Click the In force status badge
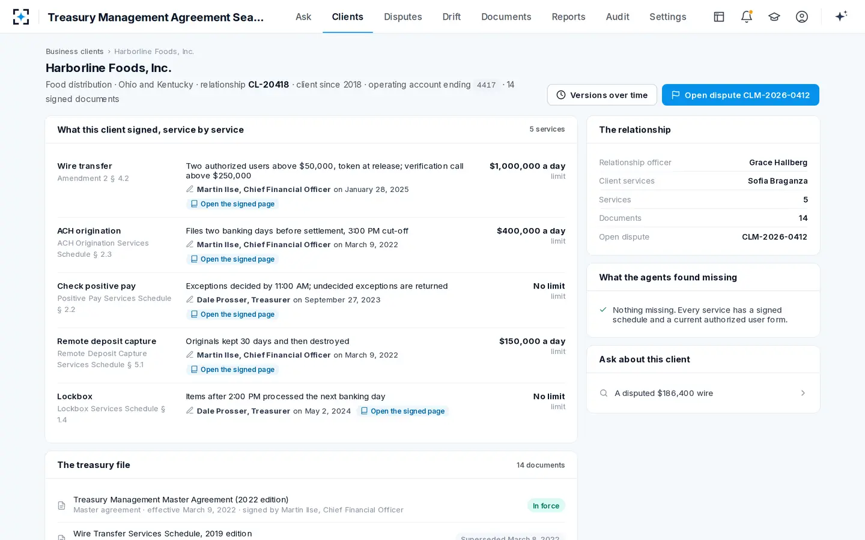Screen dimensions: 865x540 pos(546,506)
